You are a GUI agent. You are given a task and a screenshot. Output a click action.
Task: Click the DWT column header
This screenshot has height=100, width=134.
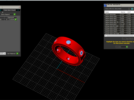tap(130, 12)
